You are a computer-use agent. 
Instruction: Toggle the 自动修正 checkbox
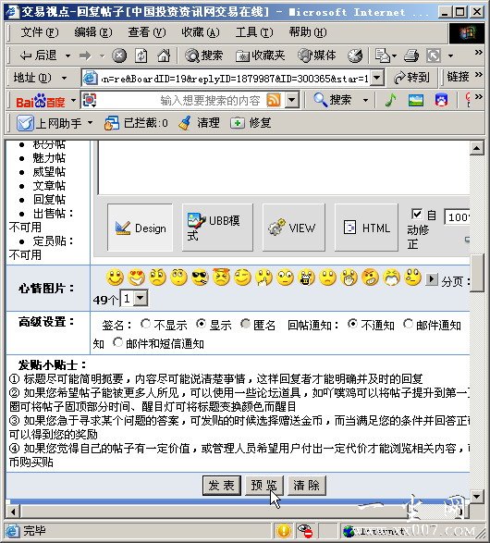(x=416, y=214)
